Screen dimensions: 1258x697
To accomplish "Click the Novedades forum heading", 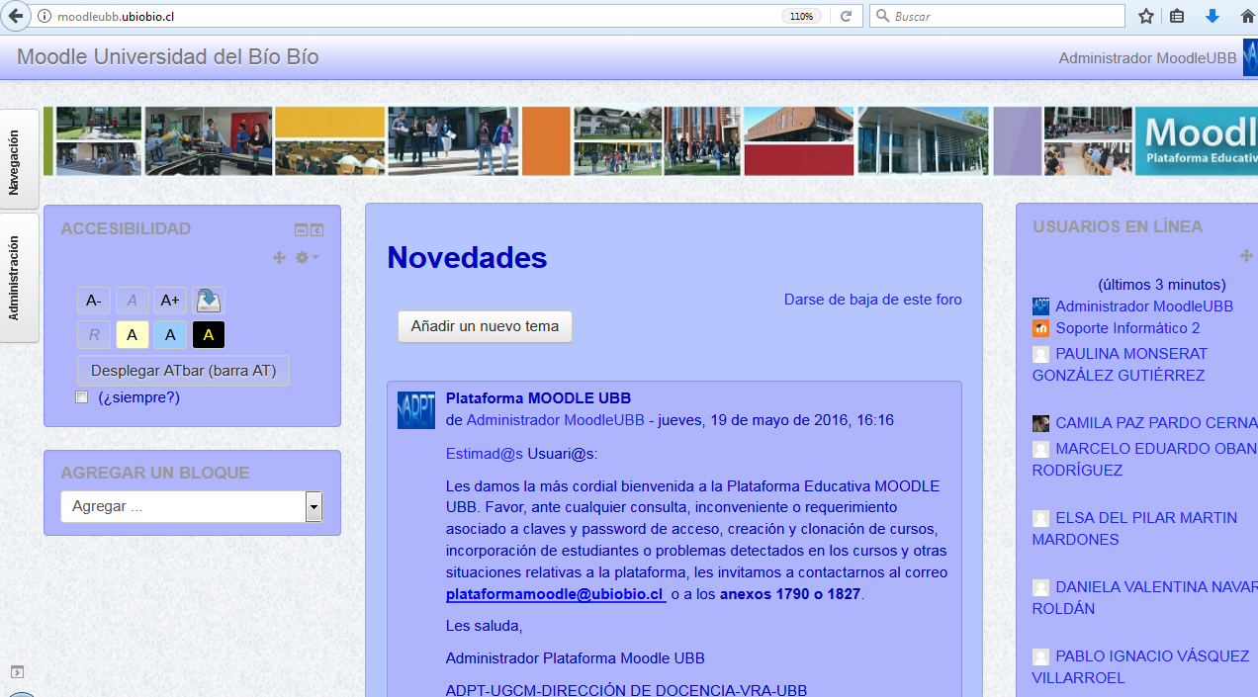I will pos(467,257).
